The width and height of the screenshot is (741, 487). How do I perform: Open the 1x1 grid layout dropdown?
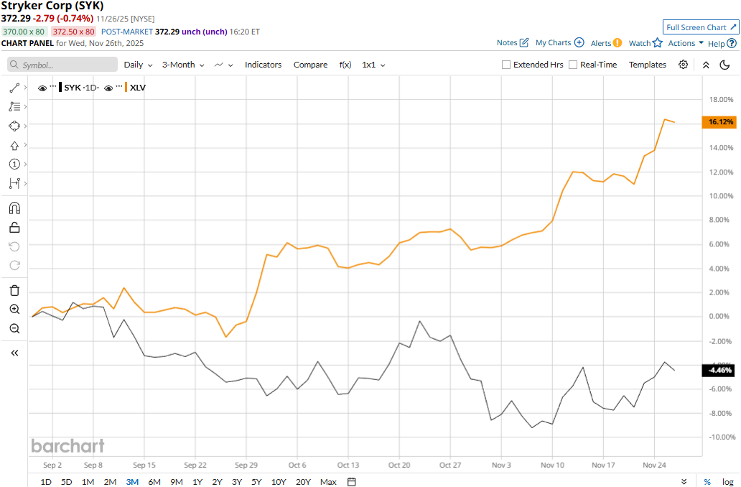pos(373,65)
